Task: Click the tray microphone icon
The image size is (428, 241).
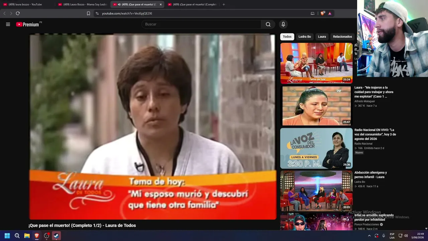Action: pos(384,236)
